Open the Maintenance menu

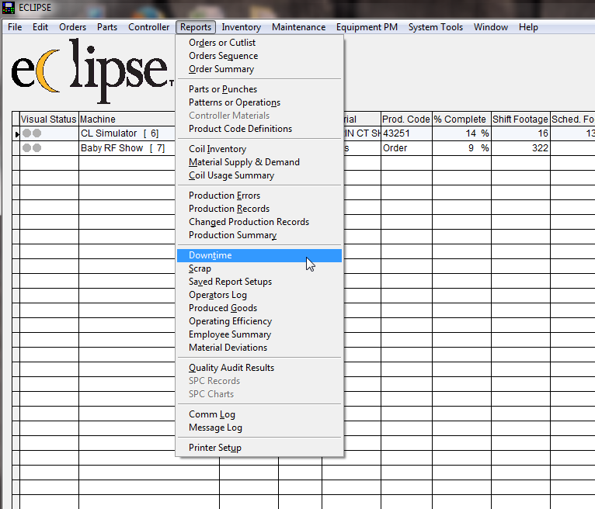click(298, 27)
